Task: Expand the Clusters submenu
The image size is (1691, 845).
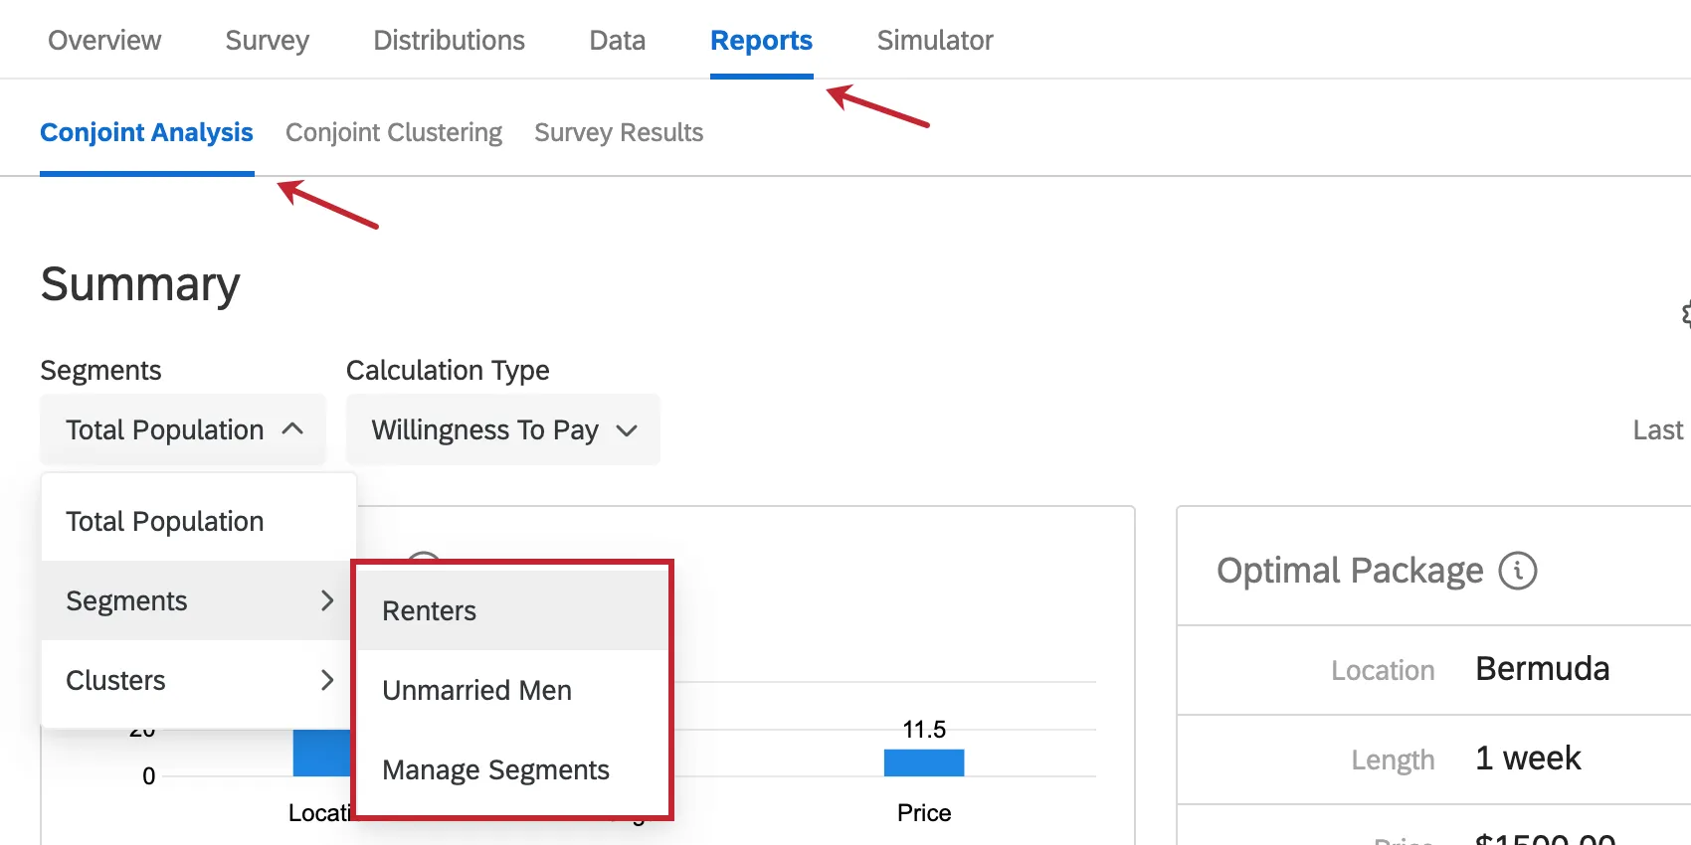Action: click(x=196, y=680)
